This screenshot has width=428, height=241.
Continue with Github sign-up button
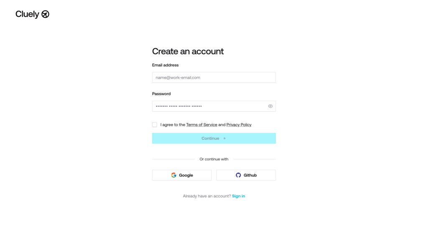tap(246, 175)
